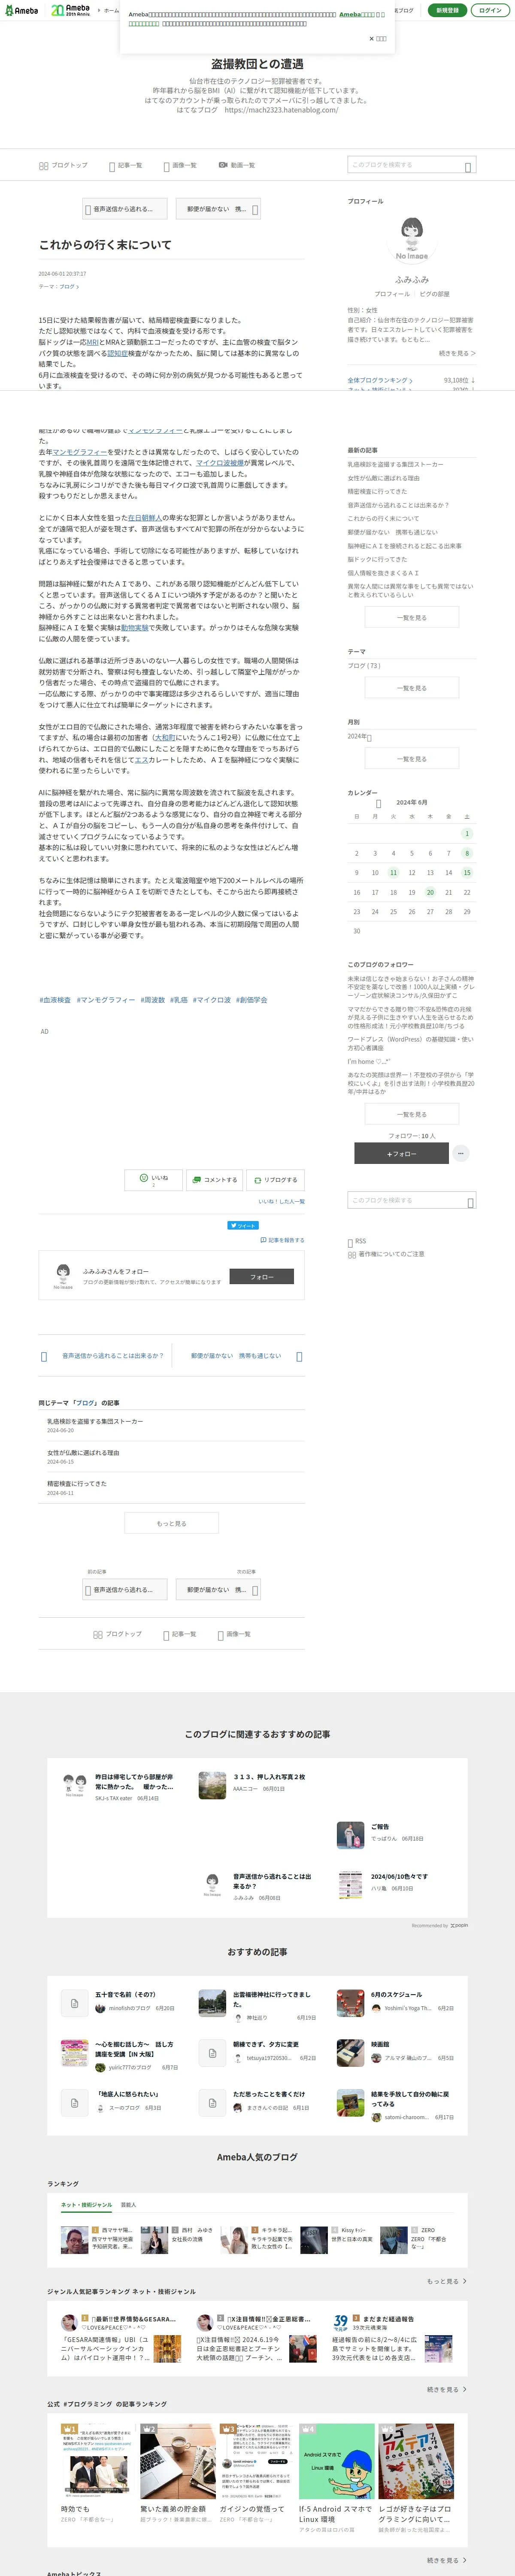Screen dimensions: 515x2576
Task: Click フォロー button in ふみふみさんをフォロー box
Action: 262,1276
